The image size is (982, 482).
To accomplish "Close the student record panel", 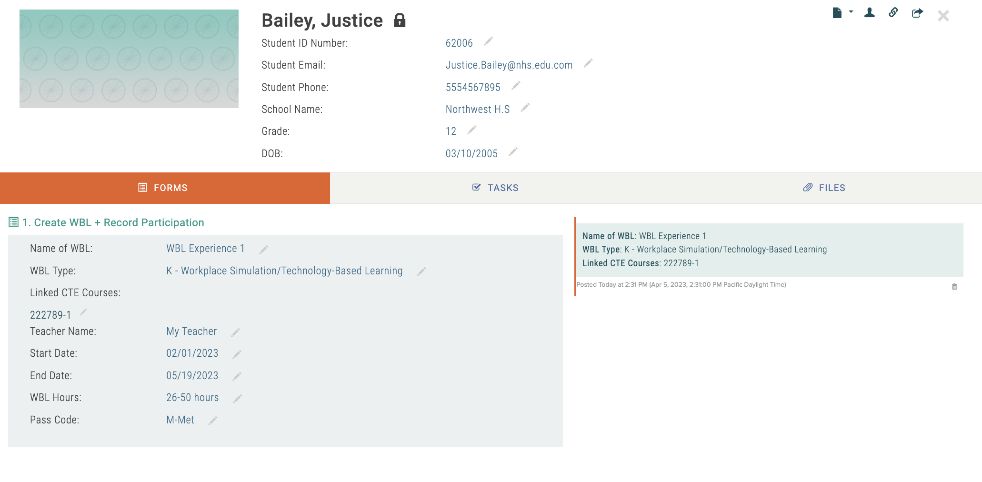I will click(x=943, y=16).
